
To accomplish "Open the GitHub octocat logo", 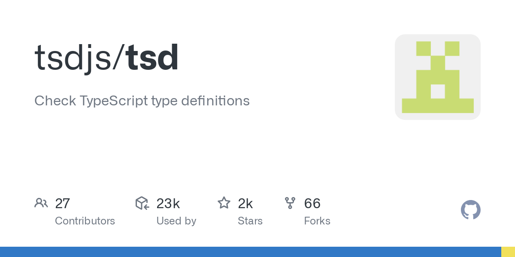I will coord(471,210).
